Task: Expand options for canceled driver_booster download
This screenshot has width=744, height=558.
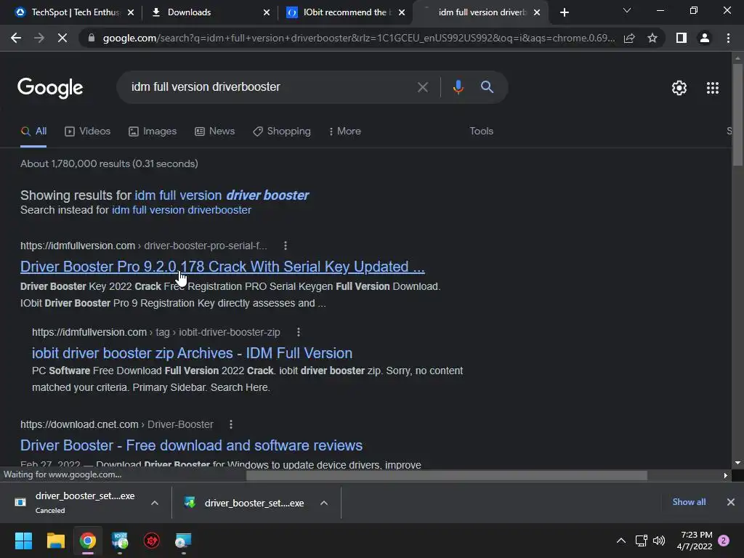Action: pyautogui.click(x=155, y=503)
